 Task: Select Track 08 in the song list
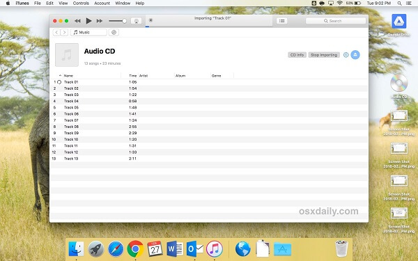coord(209,127)
